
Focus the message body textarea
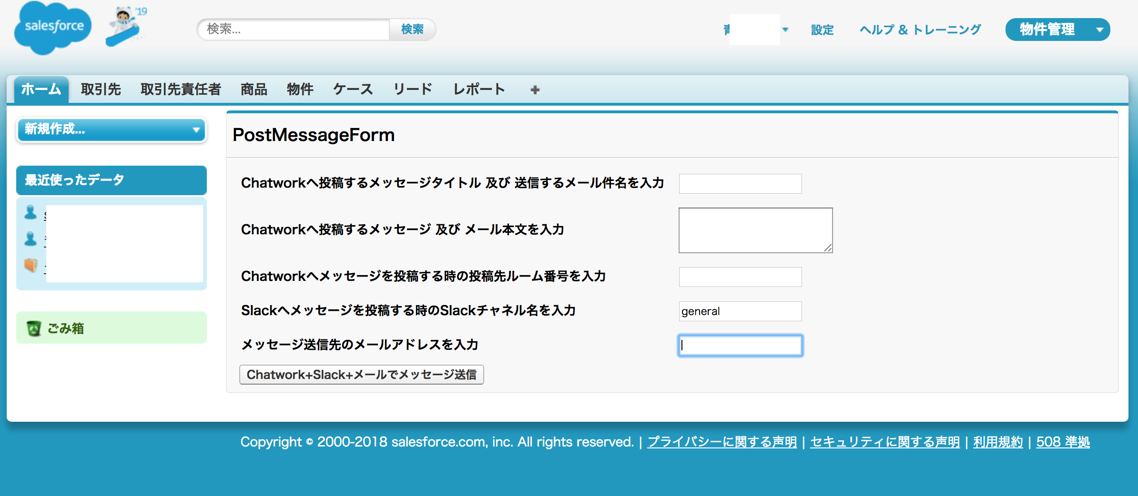pyautogui.click(x=755, y=230)
